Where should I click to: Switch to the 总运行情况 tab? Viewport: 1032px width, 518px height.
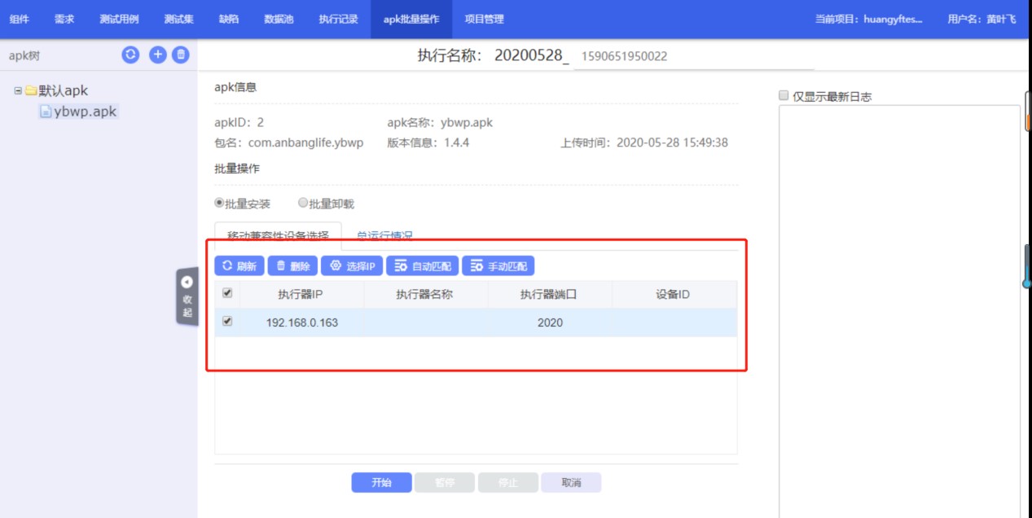coord(384,235)
